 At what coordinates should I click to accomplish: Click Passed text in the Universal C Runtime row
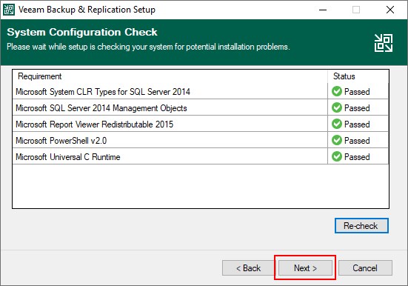357,157
